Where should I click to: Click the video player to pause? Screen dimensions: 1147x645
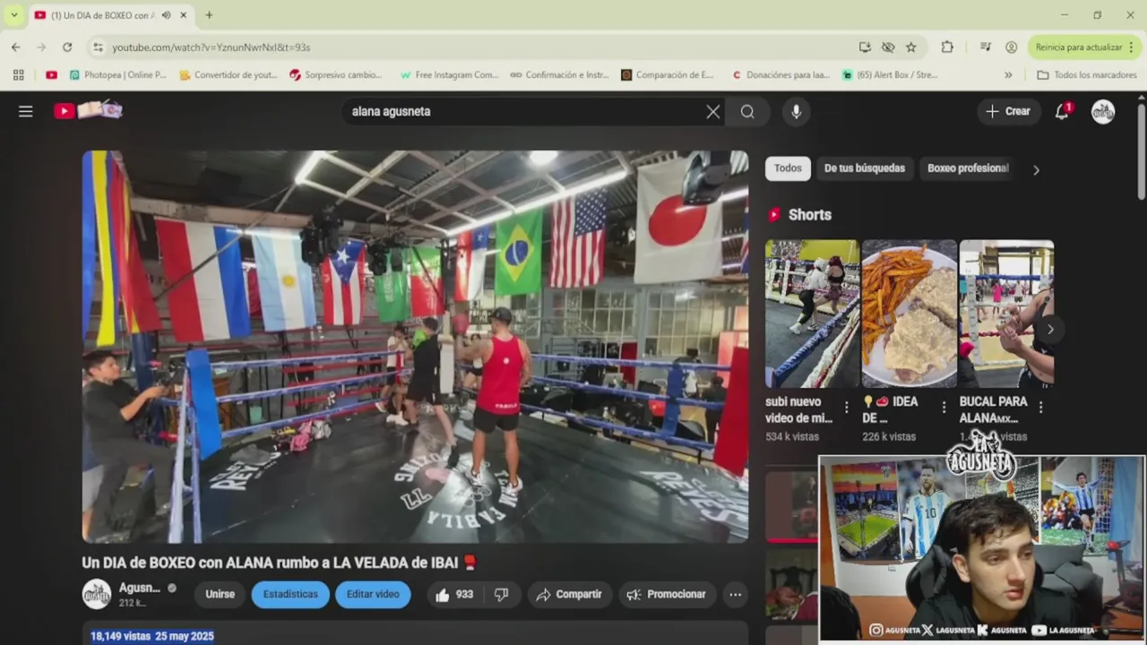[415, 347]
